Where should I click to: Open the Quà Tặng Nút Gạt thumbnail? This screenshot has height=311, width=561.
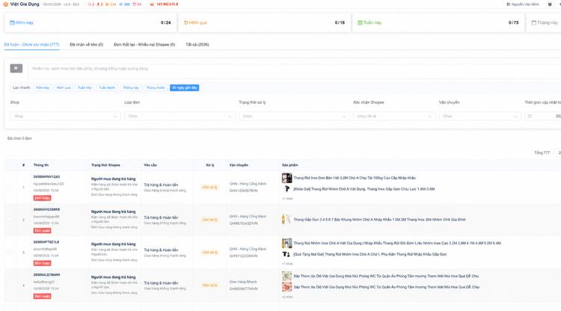tap(286, 254)
